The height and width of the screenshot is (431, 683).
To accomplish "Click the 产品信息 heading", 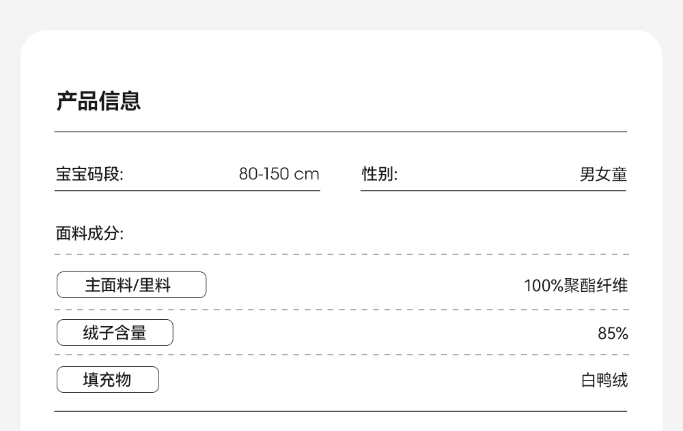I will coord(98,101).
